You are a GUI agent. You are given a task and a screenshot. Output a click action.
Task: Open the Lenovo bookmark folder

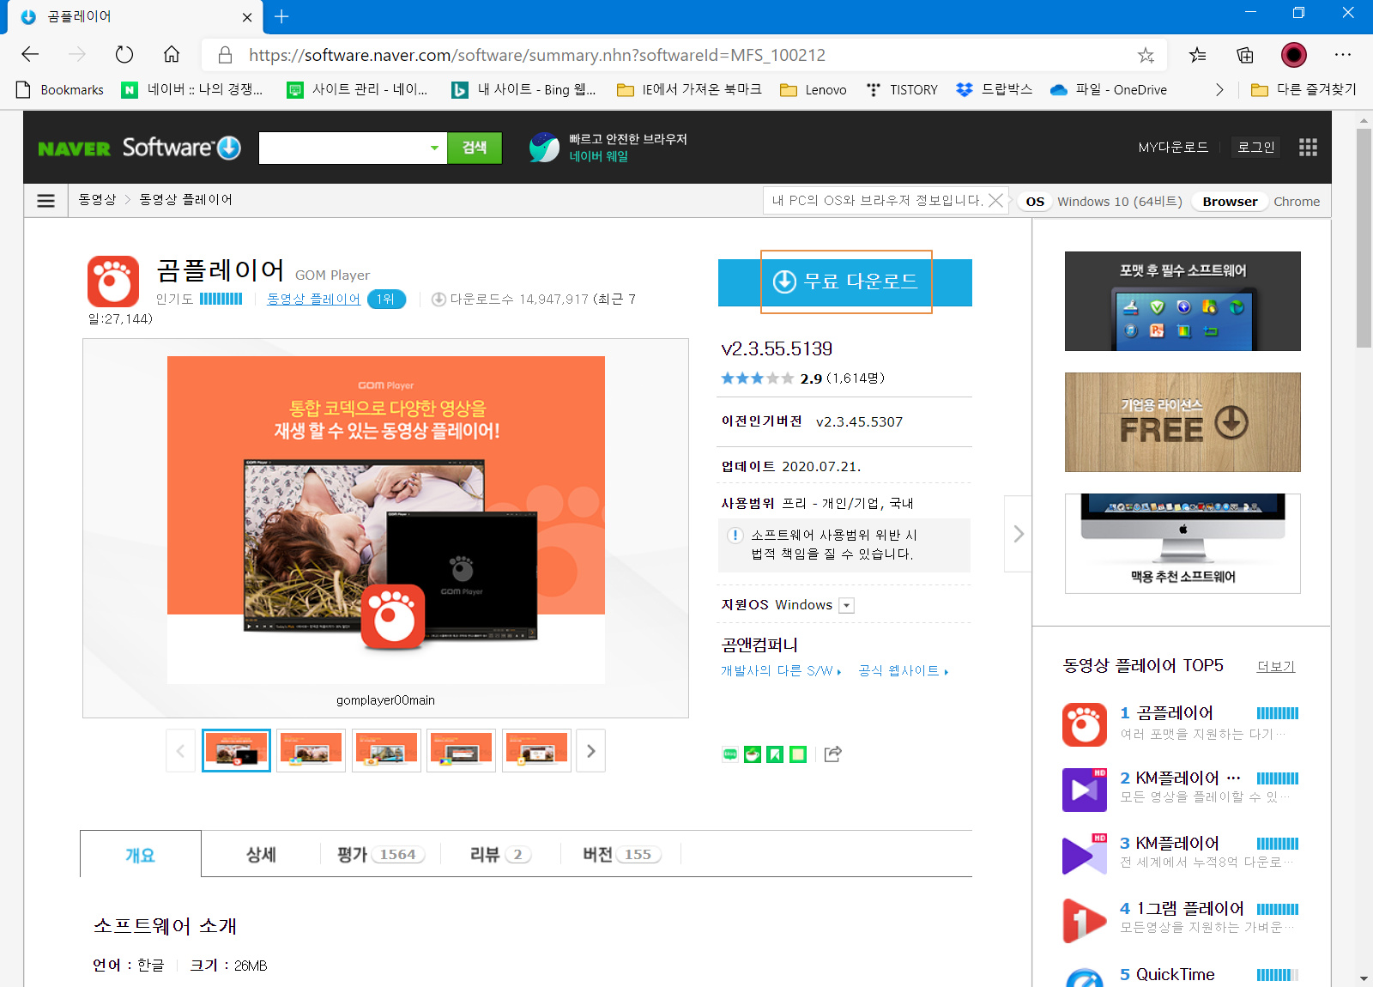click(x=814, y=90)
